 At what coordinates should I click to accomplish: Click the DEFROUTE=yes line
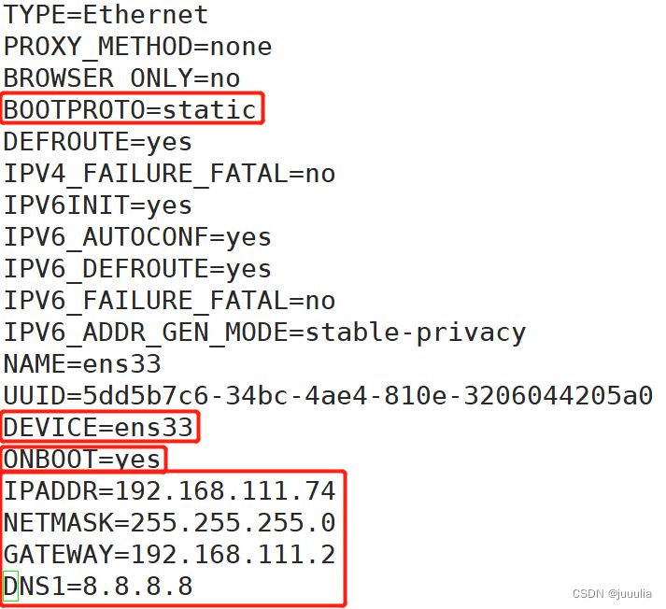point(98,142)
